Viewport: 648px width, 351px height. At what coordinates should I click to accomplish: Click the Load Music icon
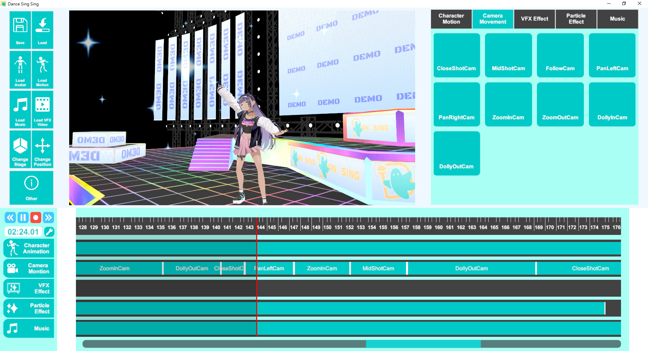pyautogui.click(x=20, y=109)
